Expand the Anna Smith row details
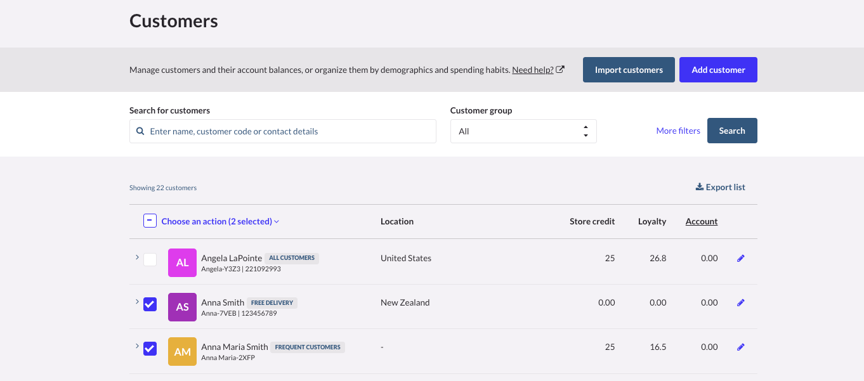864x381 pixels. [136, 302]
